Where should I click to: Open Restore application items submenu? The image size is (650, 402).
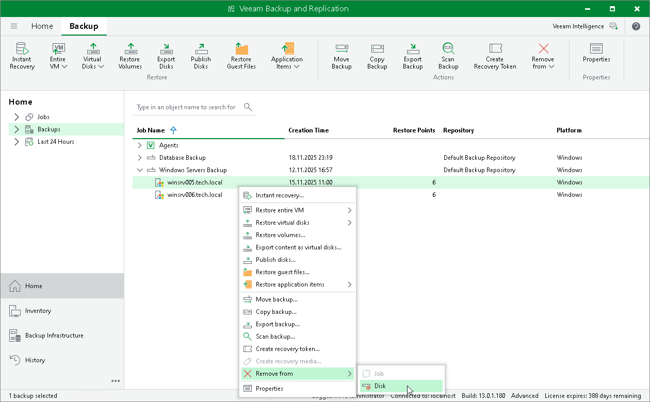click(298, 284)
